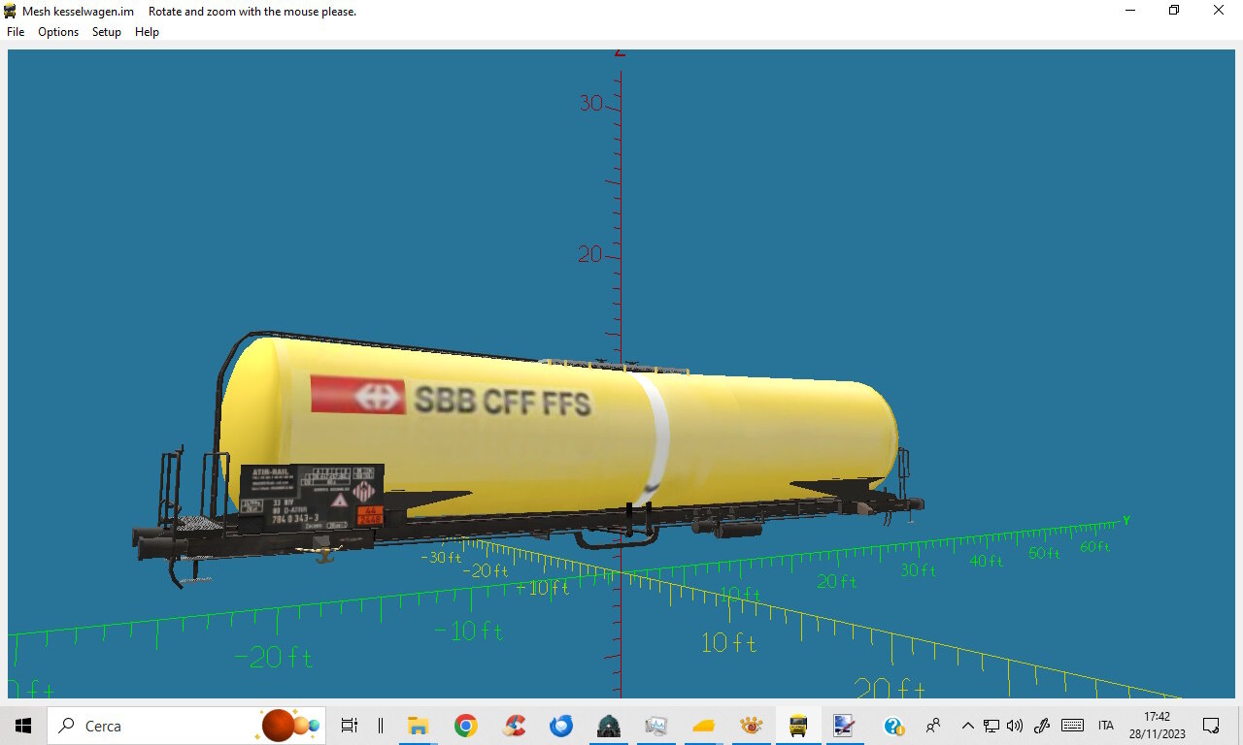Open Task View from the taskbar
Screen dimensions: 1243x745
point(350,726)
